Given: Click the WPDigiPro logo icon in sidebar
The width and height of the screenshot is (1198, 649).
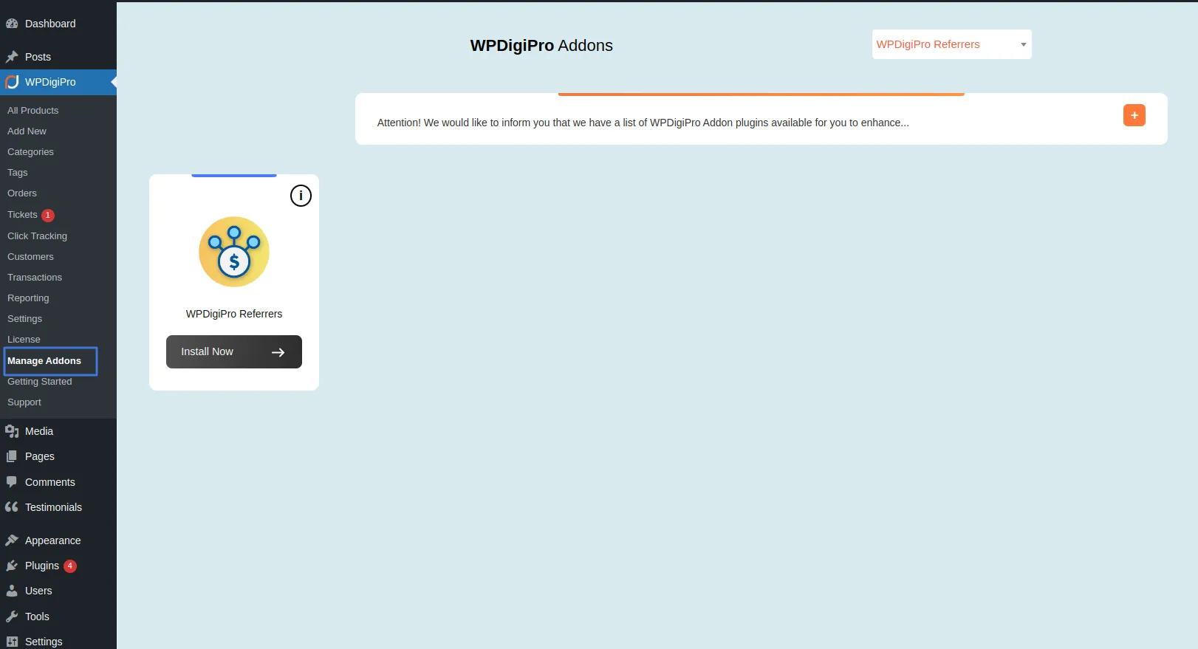Looking at the screenshot, I should point(12,82).
